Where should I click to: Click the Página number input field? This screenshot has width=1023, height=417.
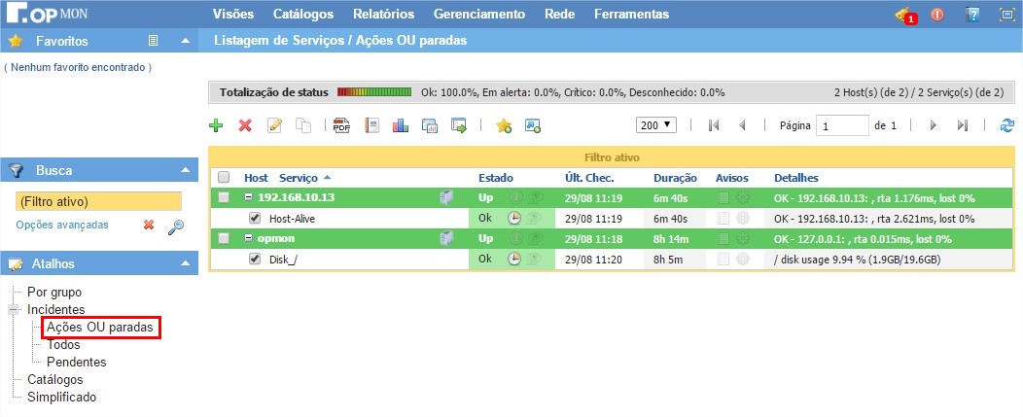click(842, 125)
